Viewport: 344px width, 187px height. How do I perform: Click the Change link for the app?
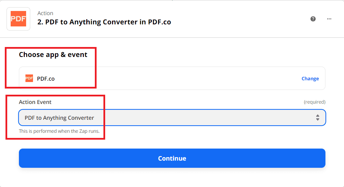(x=310, y=79)
